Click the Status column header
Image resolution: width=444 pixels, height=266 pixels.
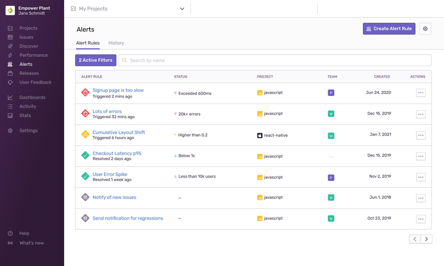pyautogui.click(x=180, y=77)
